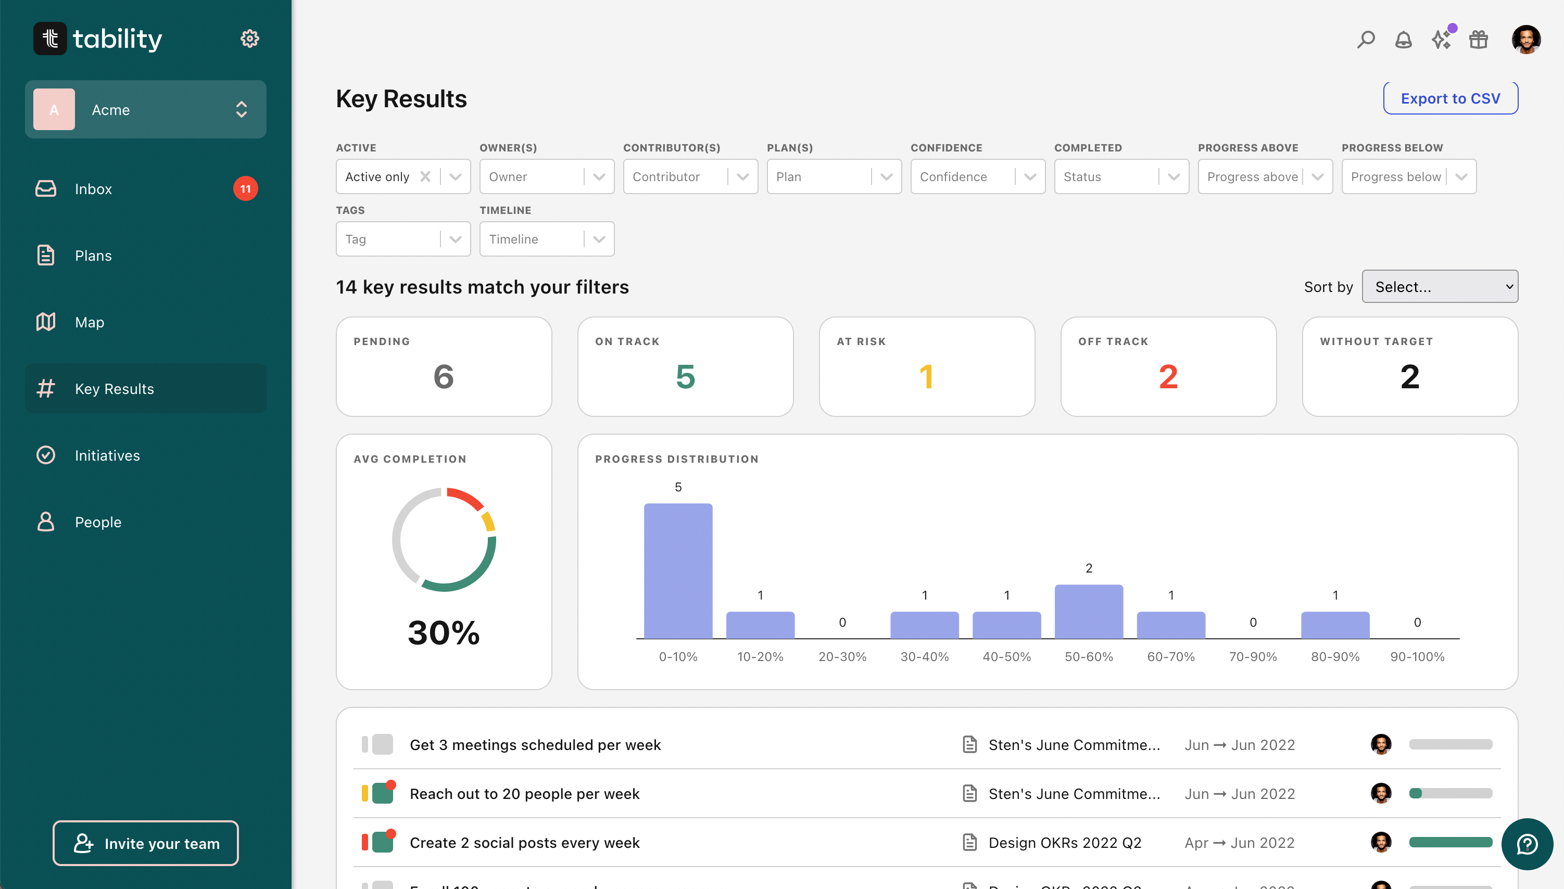1564x889 pixels.
Task: Clear the Active only filter
Action: 425,176
